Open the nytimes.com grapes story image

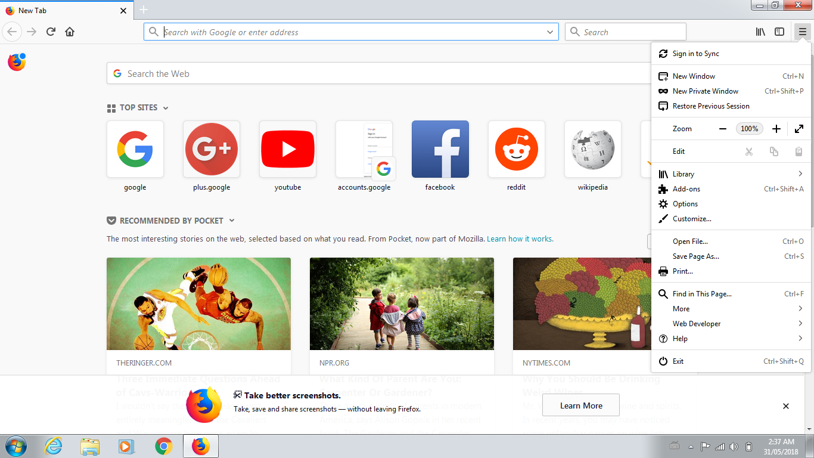[x=582, y=304]
